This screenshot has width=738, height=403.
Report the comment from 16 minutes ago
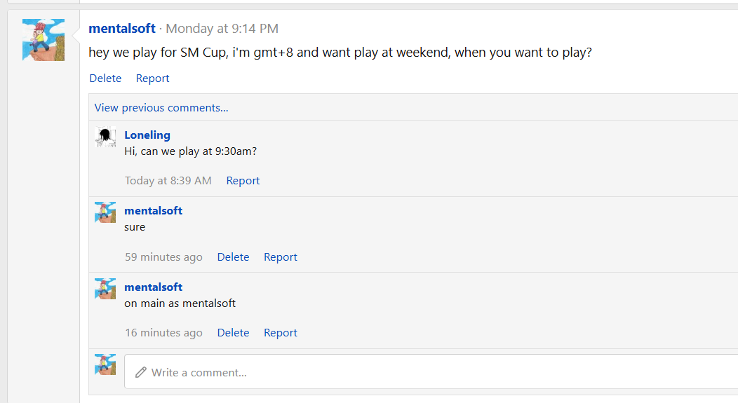[281, 332]
